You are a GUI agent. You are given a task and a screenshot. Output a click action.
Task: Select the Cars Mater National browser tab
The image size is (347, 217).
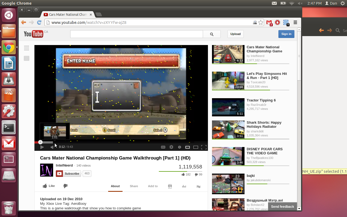pos(68,14)
